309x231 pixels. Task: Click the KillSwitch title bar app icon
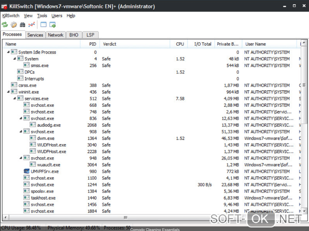click(4, 7)
